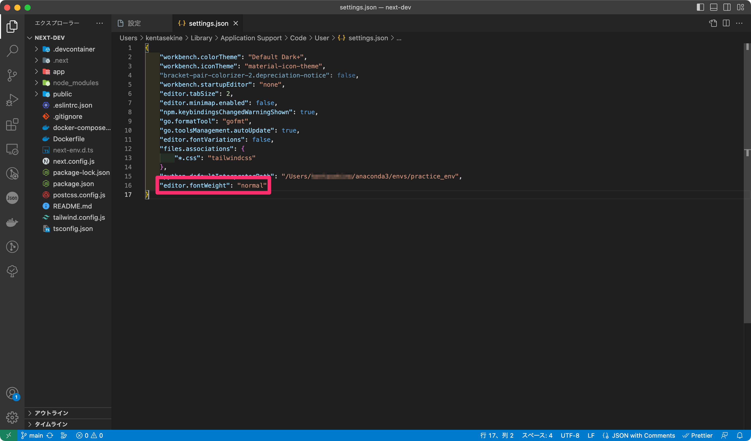751x441 pixels.
Task: Toggle the secondary side bar visibility
Action: (x=727, y=7)
